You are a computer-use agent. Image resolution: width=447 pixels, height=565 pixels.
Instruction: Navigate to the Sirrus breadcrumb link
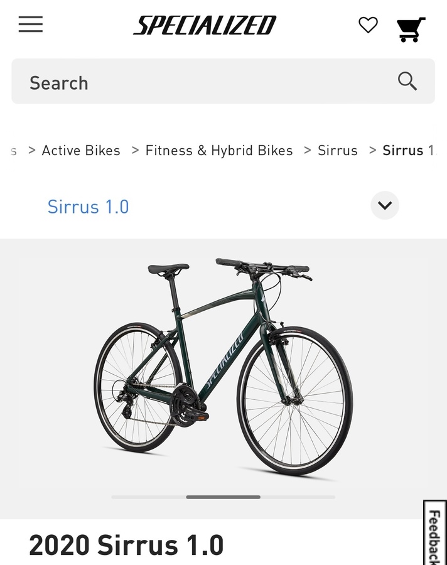coord(338,150)
